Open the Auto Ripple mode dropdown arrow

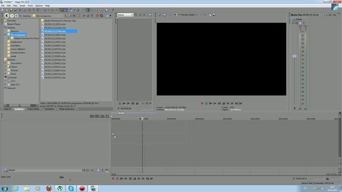click(74, 10)
